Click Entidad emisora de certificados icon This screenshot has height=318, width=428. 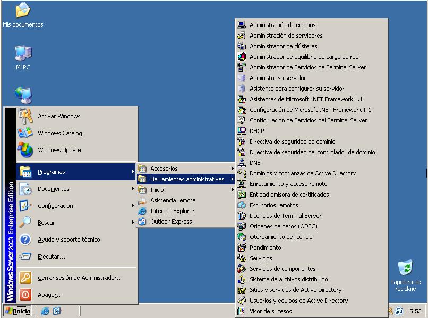coord(242,195)
